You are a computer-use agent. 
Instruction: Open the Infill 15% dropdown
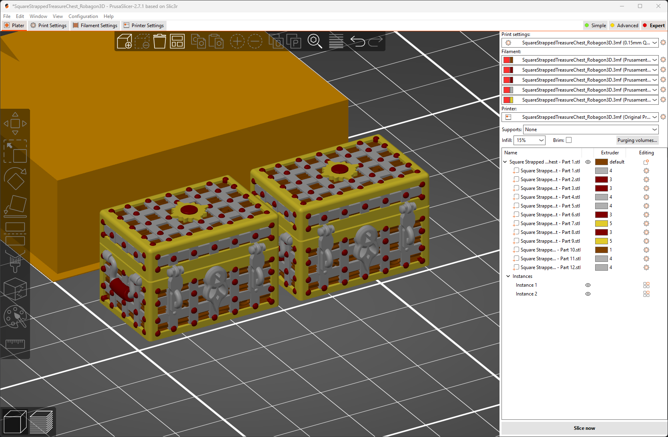pos(530,140)
